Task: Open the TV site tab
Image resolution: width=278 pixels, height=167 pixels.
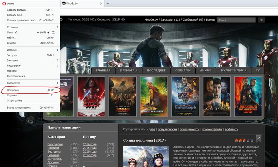Action: point(258,70)
